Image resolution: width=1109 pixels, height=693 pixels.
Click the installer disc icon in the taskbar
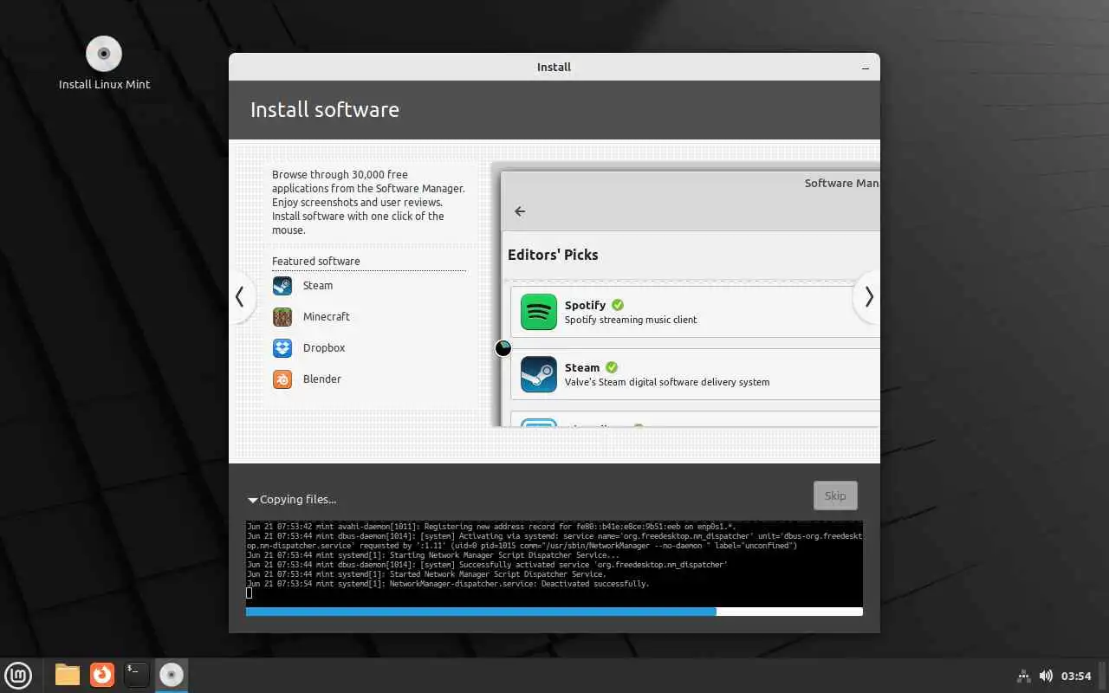pyautogui.click(x=172, y=675)
